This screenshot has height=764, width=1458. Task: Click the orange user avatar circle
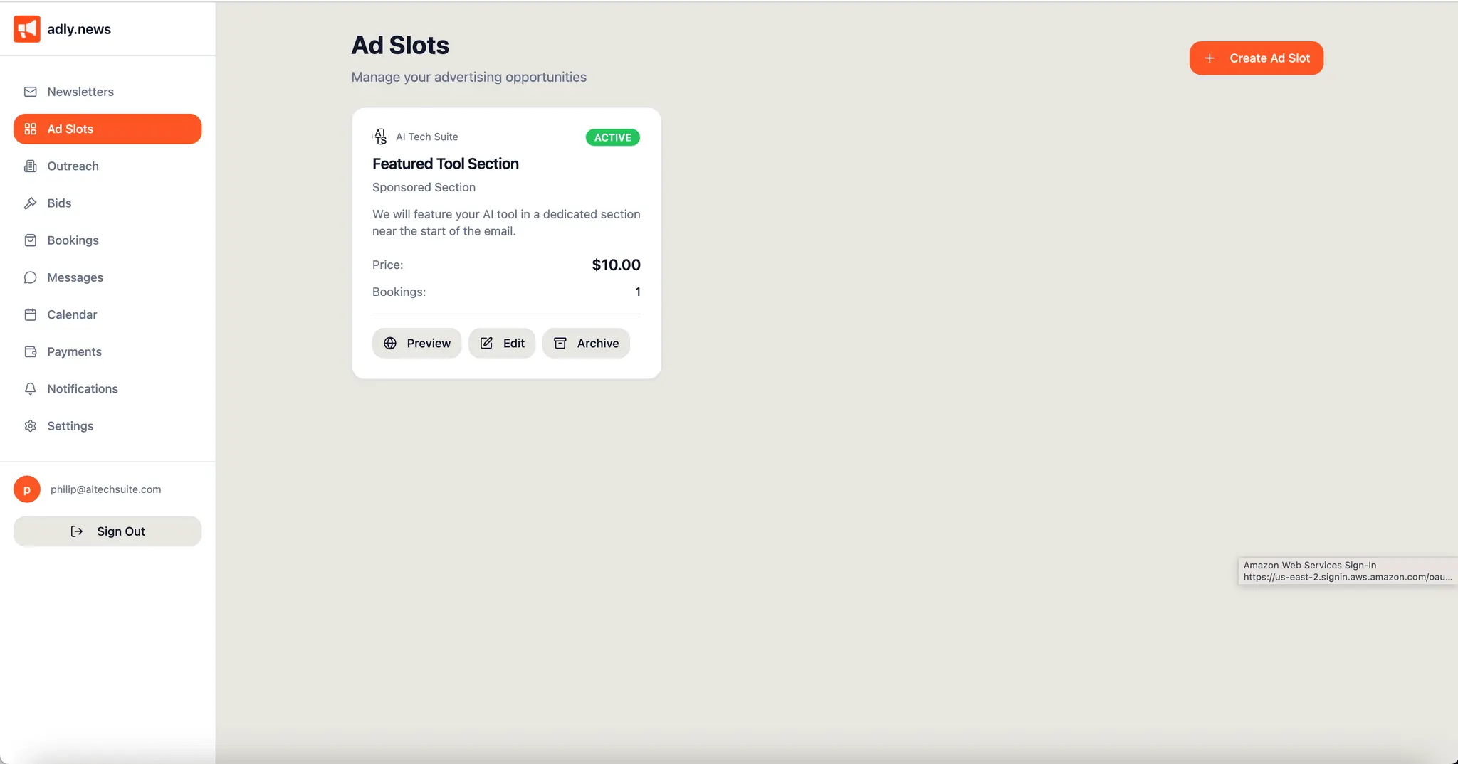point(27,489)
